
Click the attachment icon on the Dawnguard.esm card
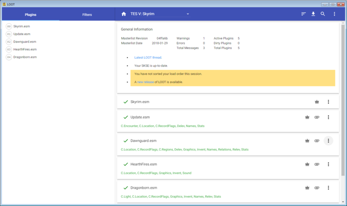point(317,140)
